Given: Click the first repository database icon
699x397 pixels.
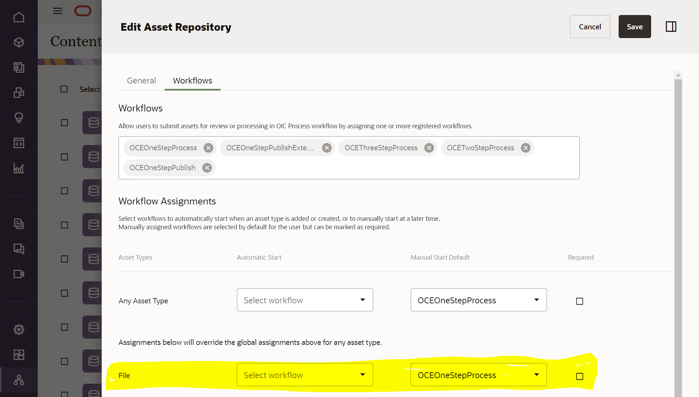Looking at the screenshot, I should [93, 123].
